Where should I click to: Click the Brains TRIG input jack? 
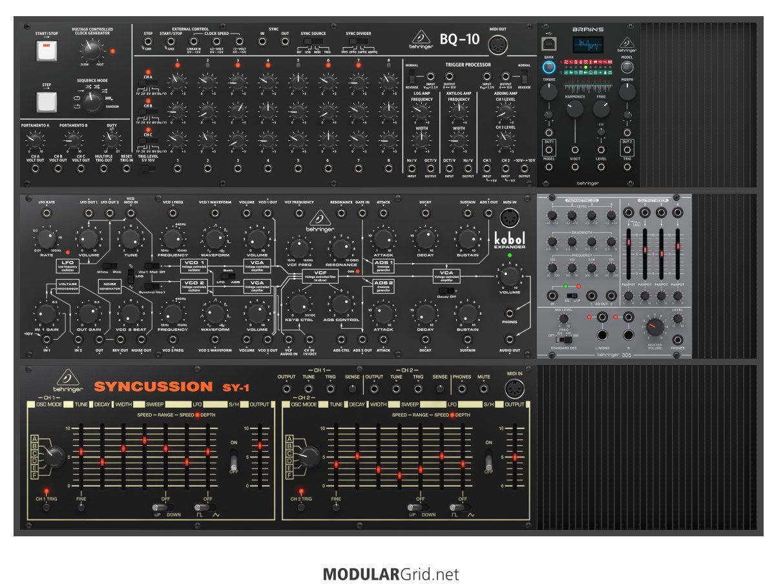pyautogui.click(x=627, y=167)
